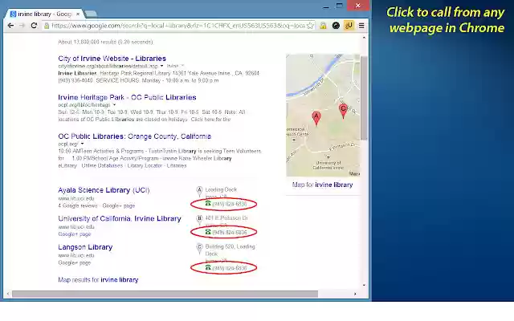Click the map thumbnail of Irvine
The image size is (514, 321).
[x=323, y=116]
